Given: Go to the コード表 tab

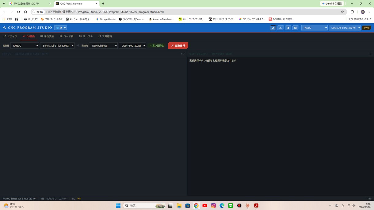Looking at the screenshot, I should pos(67,36).
